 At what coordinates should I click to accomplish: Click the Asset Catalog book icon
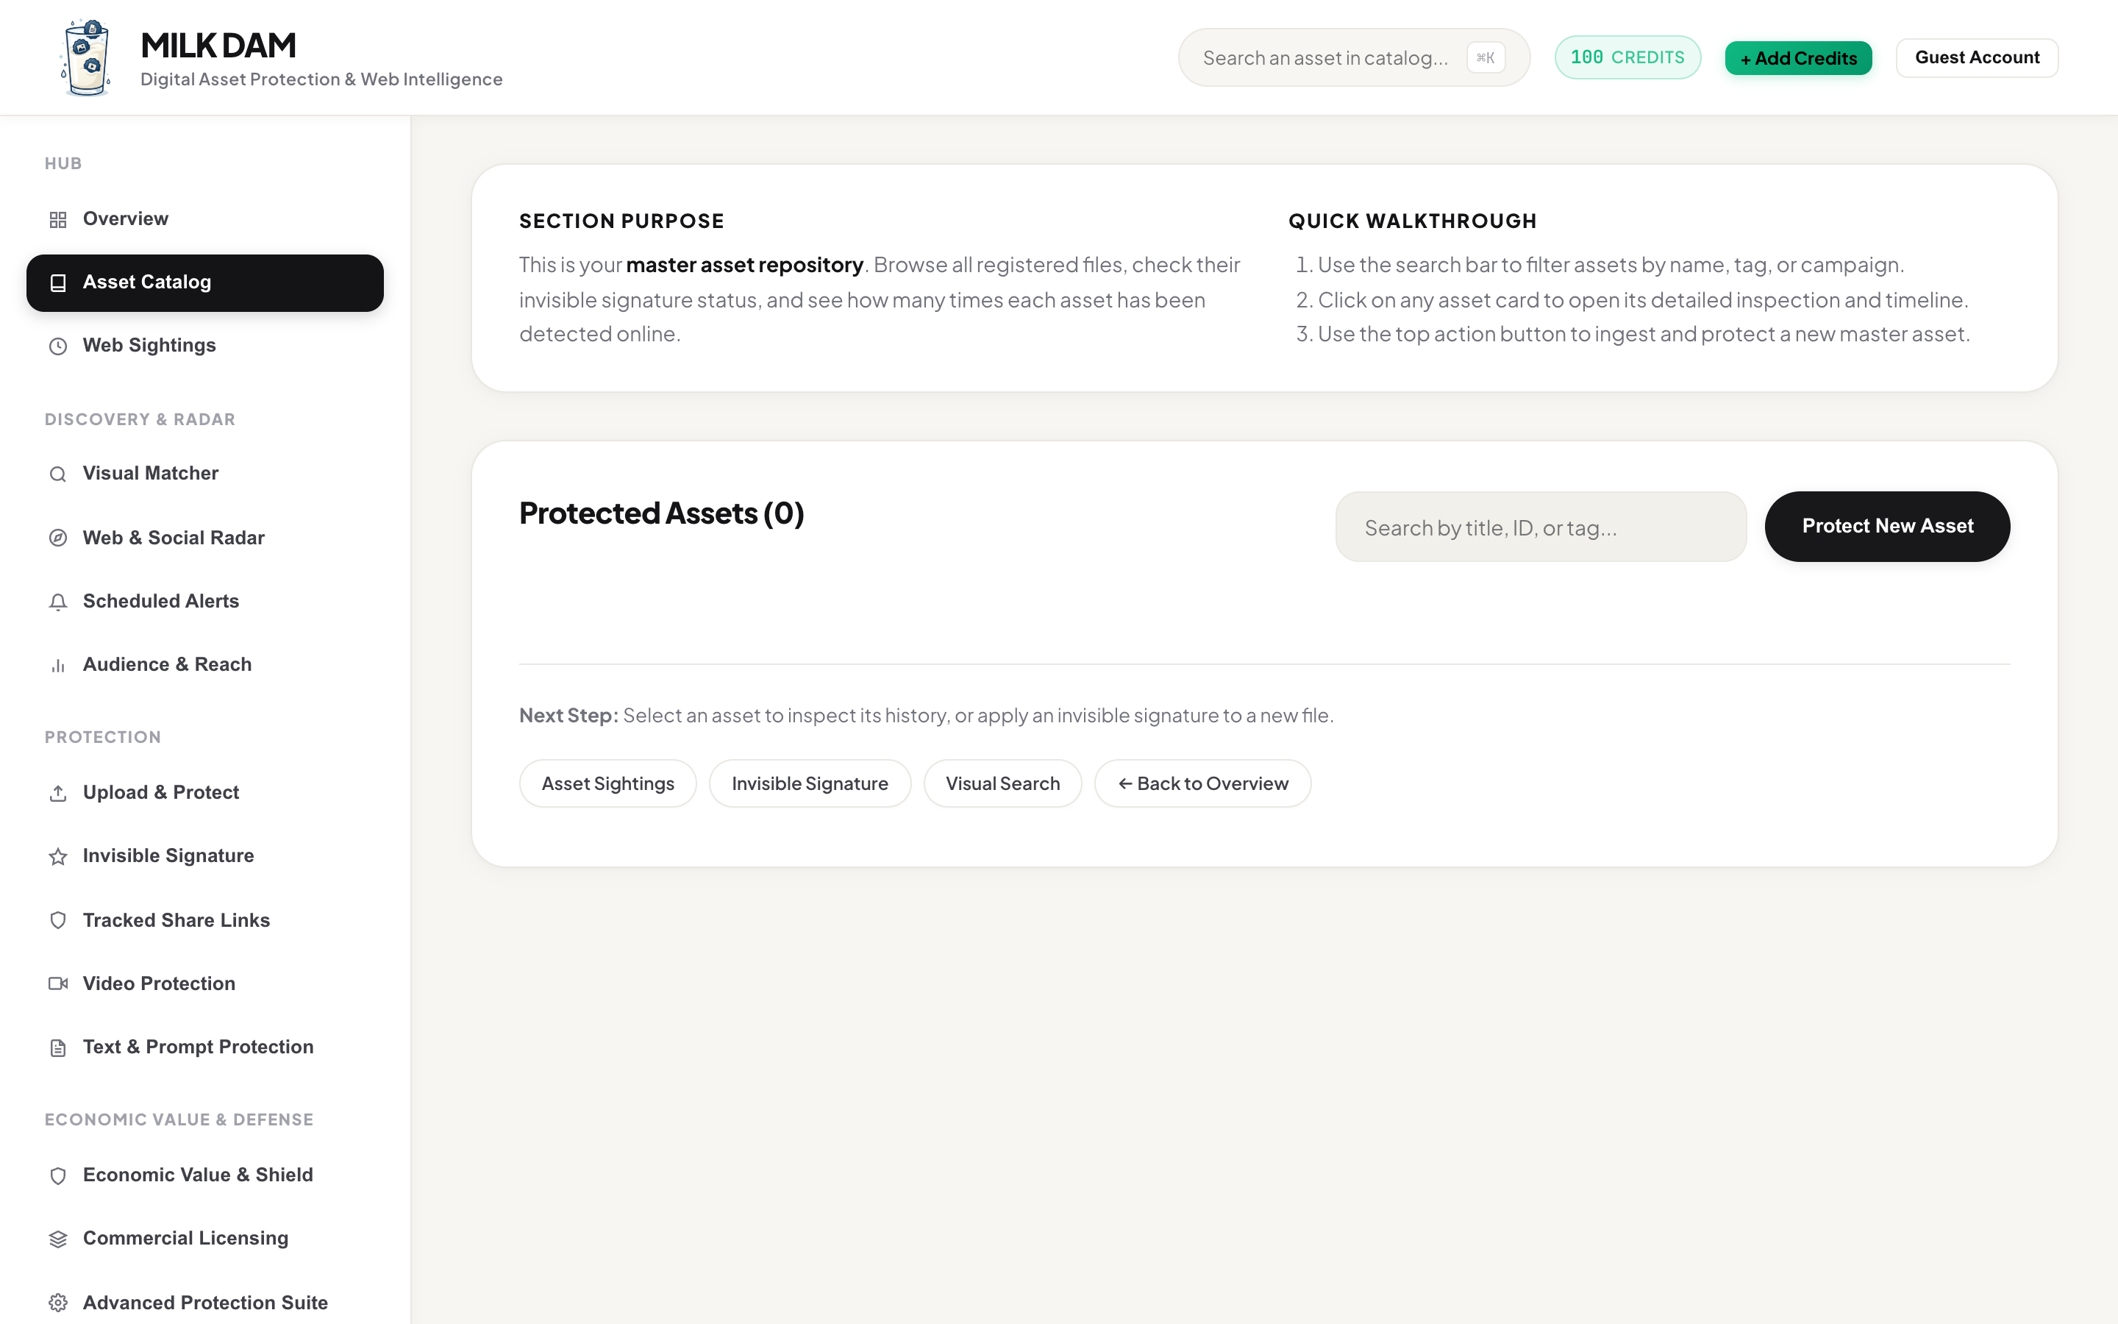(x=58, y=283)
